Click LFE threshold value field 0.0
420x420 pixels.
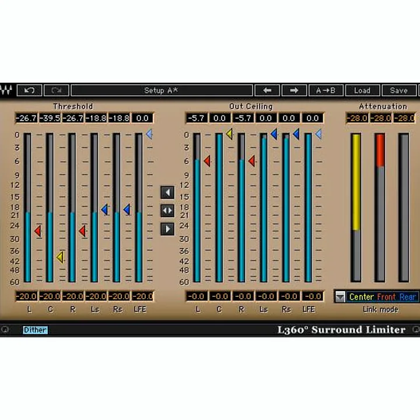[142, 118]
